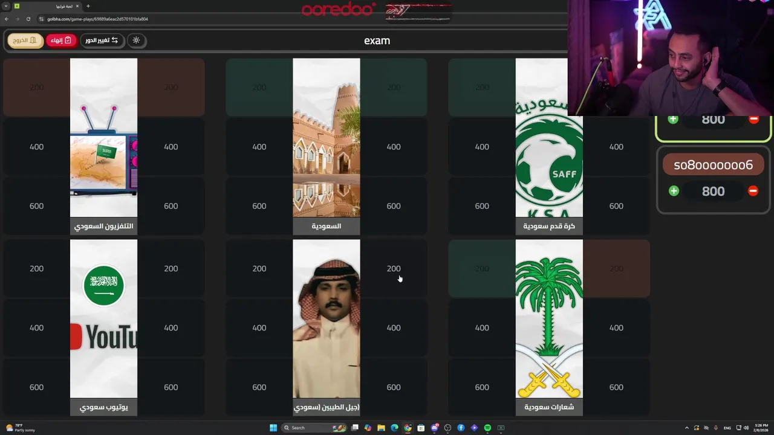Click the السعودية mud-building category thumbnail
Screen dimensions: 774x435
pyautogui.click(x=327, y=138)
